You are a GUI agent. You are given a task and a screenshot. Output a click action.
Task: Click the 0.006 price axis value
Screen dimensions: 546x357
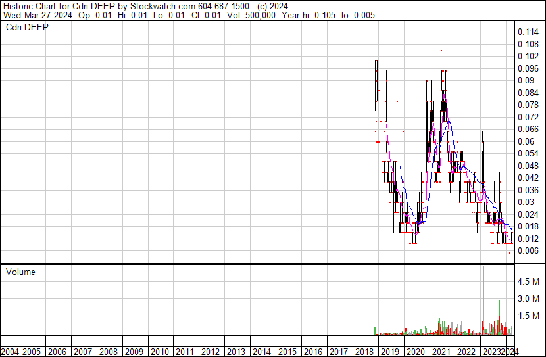[528, 251]
